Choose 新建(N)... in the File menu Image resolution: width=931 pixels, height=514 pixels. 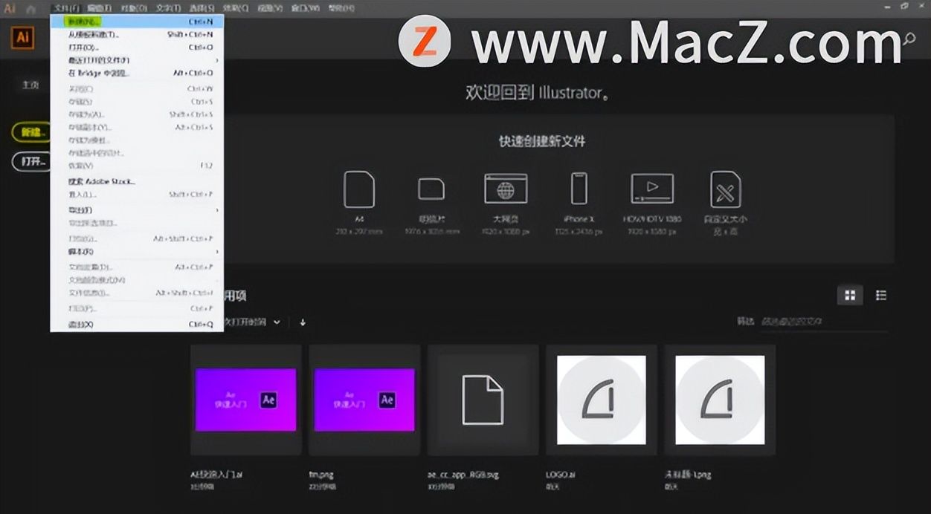click(x=137, y=22)
